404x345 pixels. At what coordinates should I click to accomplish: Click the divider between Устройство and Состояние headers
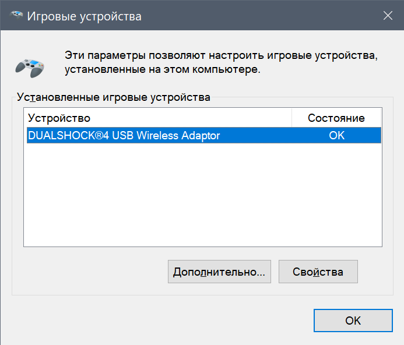(291, 118)
